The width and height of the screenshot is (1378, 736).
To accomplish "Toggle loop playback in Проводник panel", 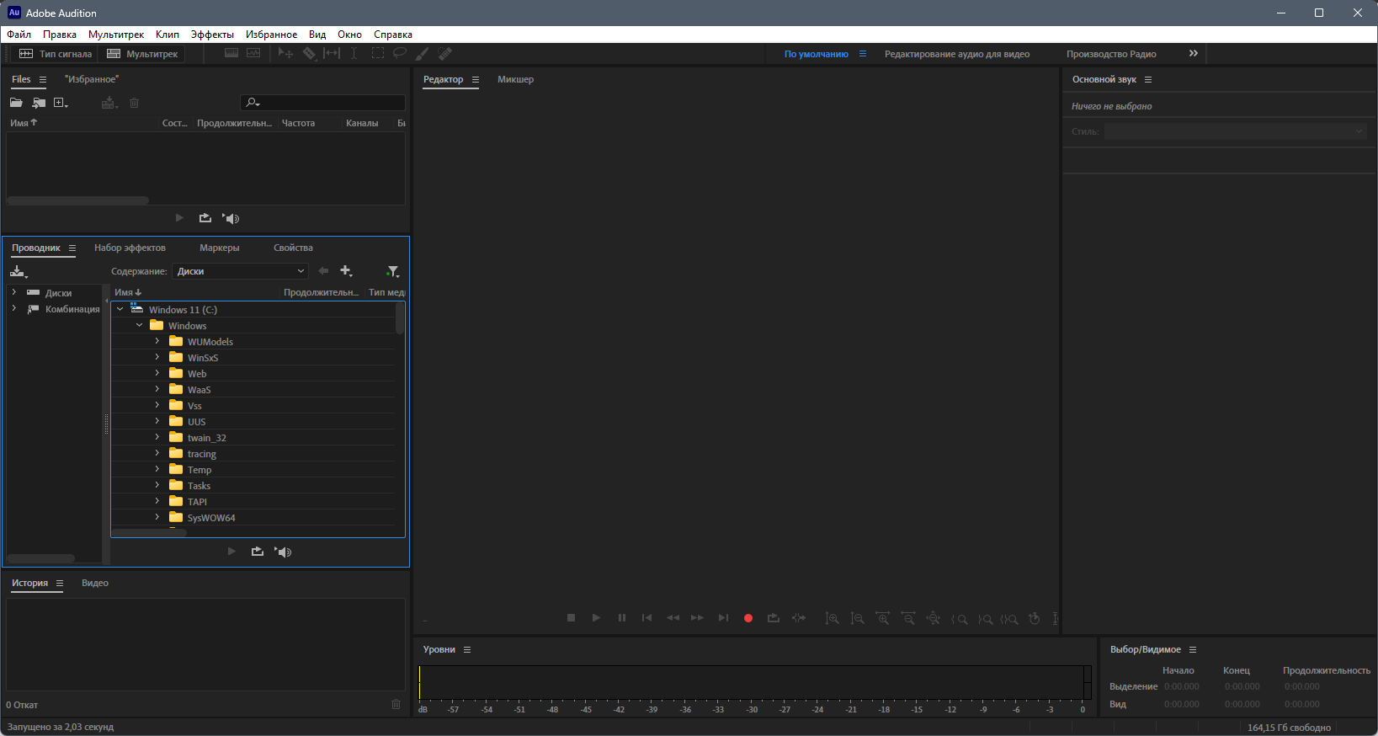I will pyautogui.click(x=257, y=552).
